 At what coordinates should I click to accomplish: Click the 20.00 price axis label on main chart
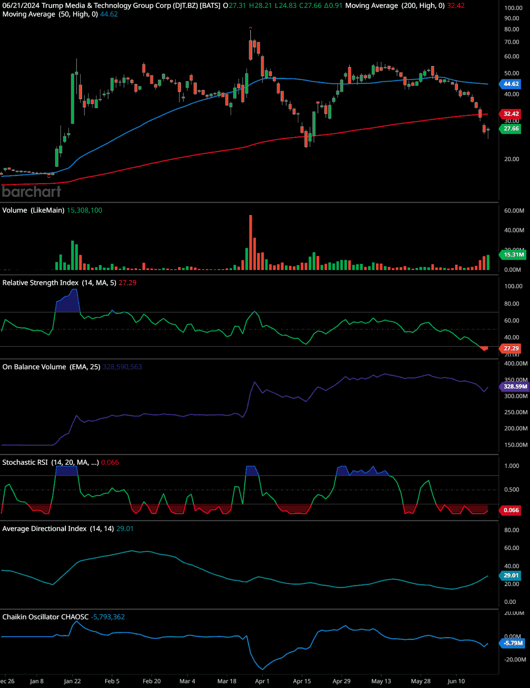point(512,159)
